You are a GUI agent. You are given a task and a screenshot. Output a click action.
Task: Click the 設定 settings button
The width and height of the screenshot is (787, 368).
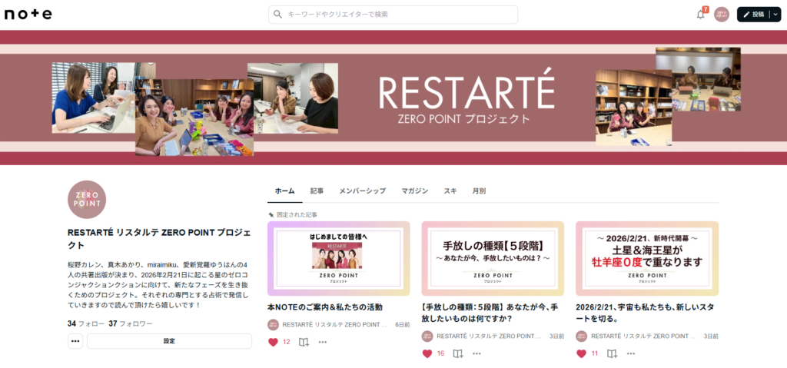click(169, 341)
